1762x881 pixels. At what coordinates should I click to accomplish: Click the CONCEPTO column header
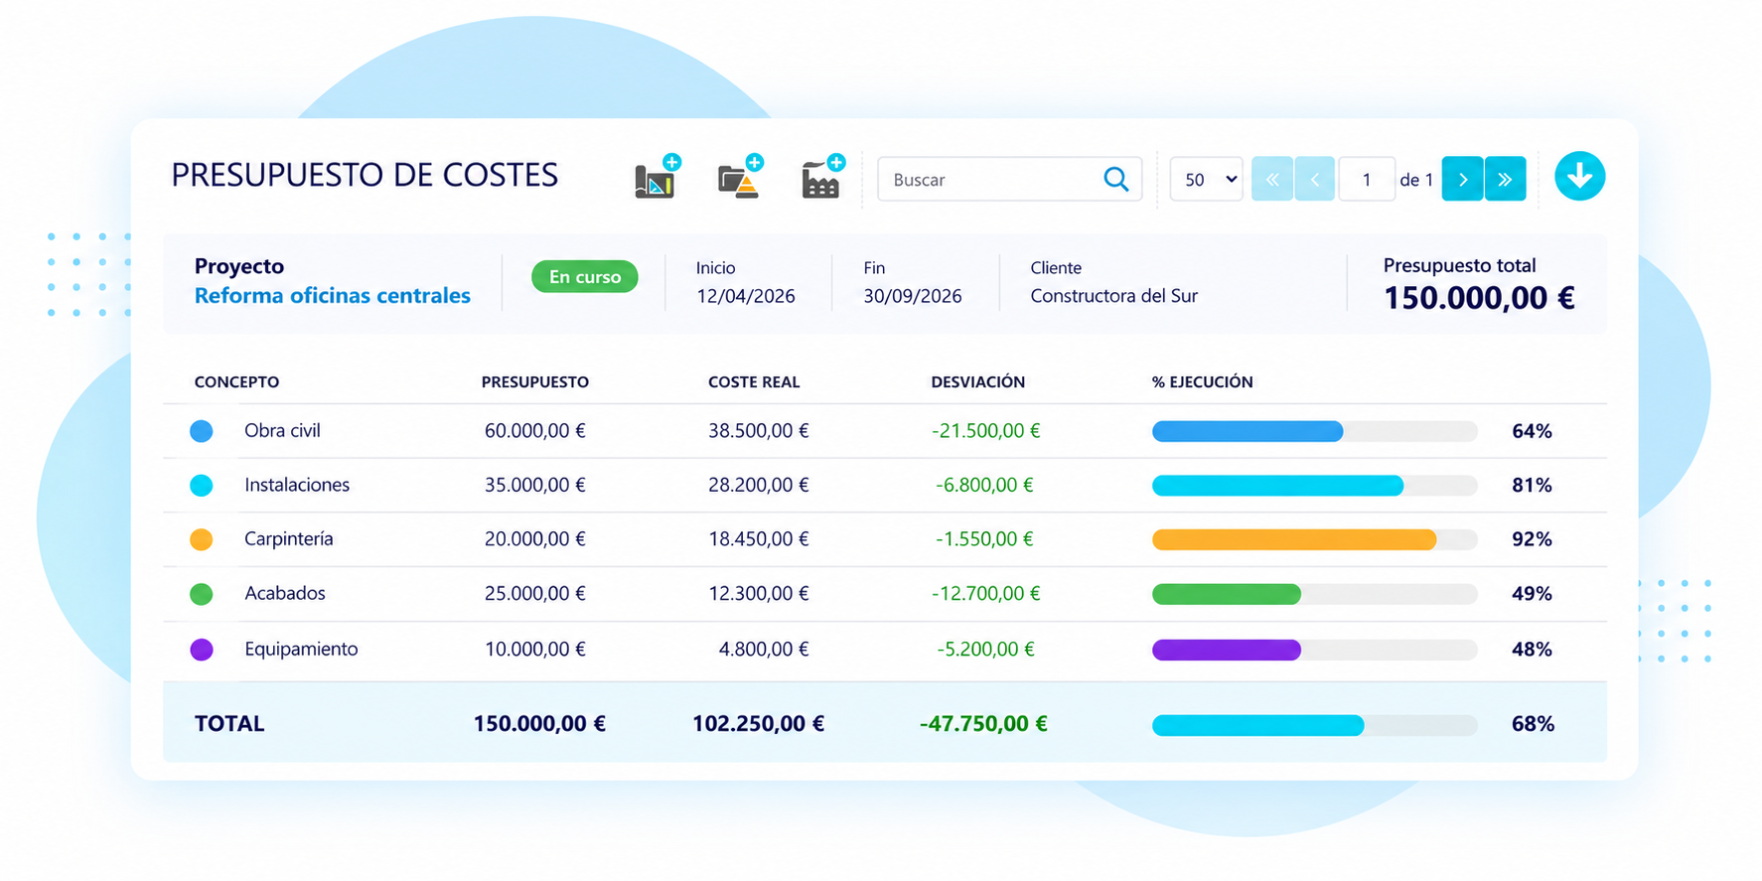236,382
